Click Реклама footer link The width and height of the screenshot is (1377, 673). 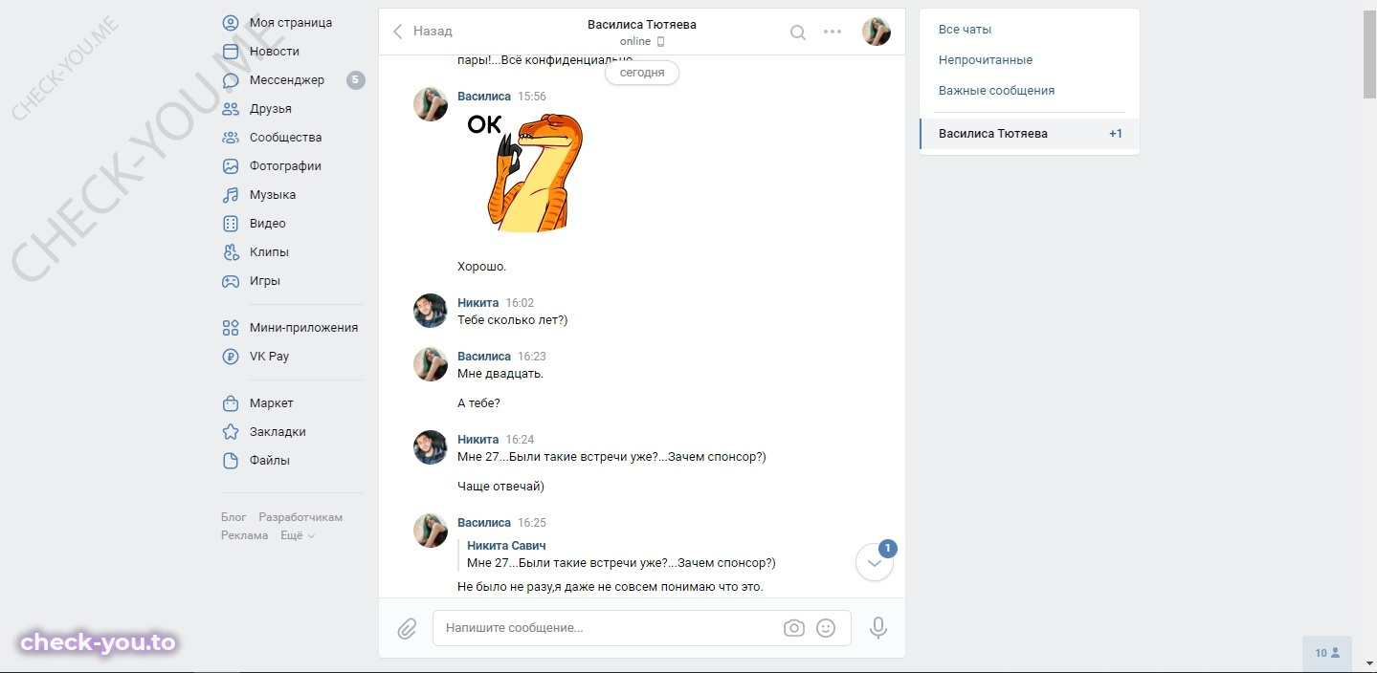pos(244,535)
